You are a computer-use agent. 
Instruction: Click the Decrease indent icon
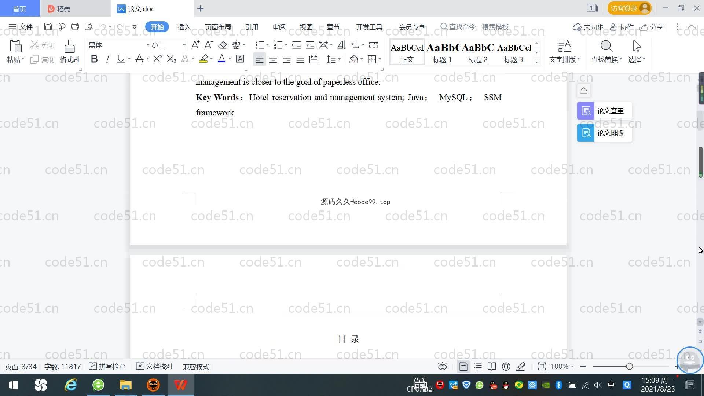(x=296, y=45)
